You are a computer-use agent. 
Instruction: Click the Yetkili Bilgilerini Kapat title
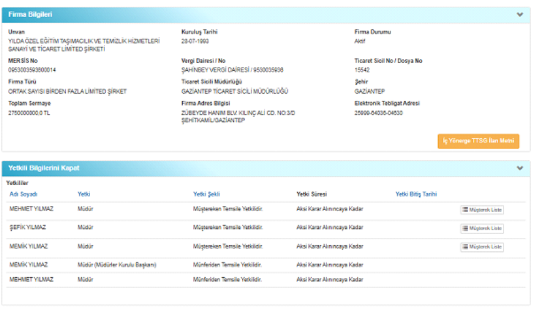click(44, 168)
